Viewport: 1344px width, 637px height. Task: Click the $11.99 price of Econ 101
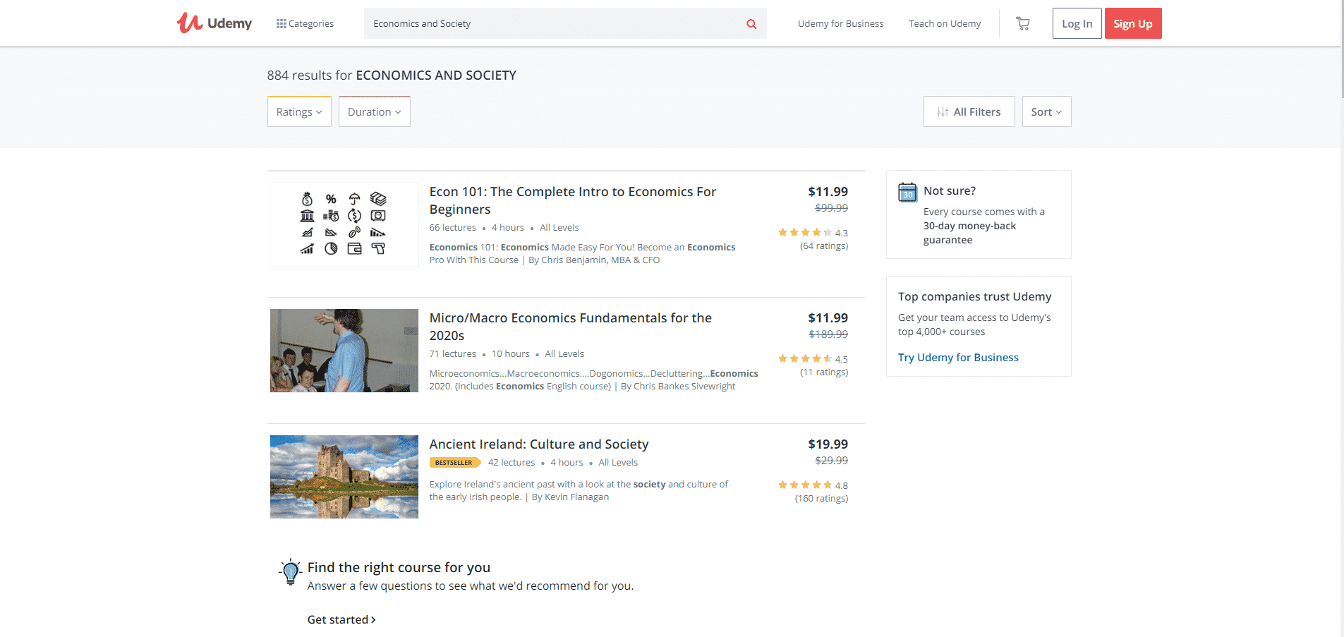pyautogui.click(x=828, y=192)
